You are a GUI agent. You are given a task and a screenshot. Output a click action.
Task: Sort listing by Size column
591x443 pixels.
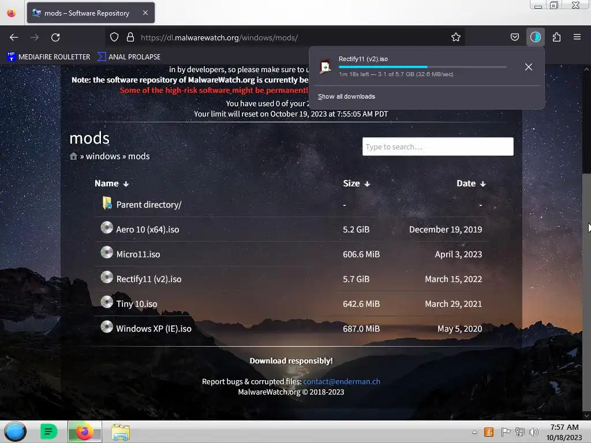[356, 183]
